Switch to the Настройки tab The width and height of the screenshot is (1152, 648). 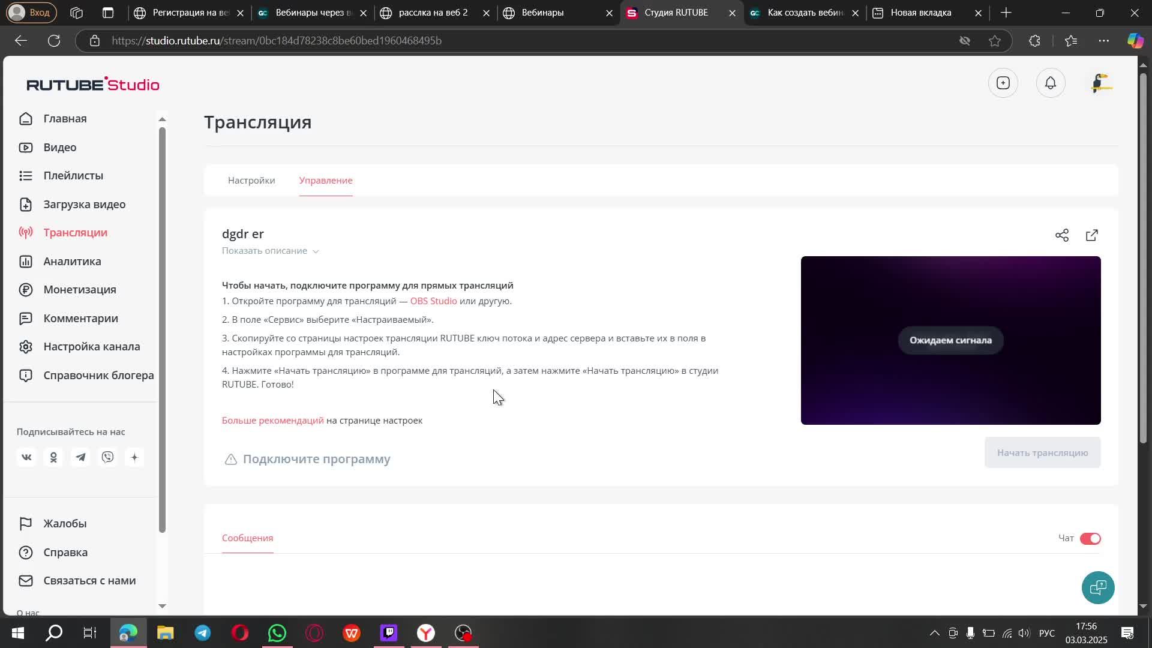pos(251,181)
